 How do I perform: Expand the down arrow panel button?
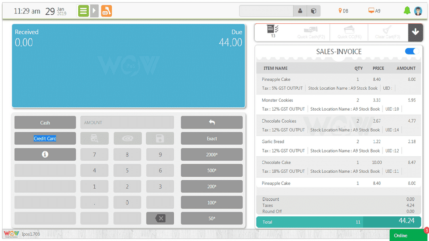(415, 33)
